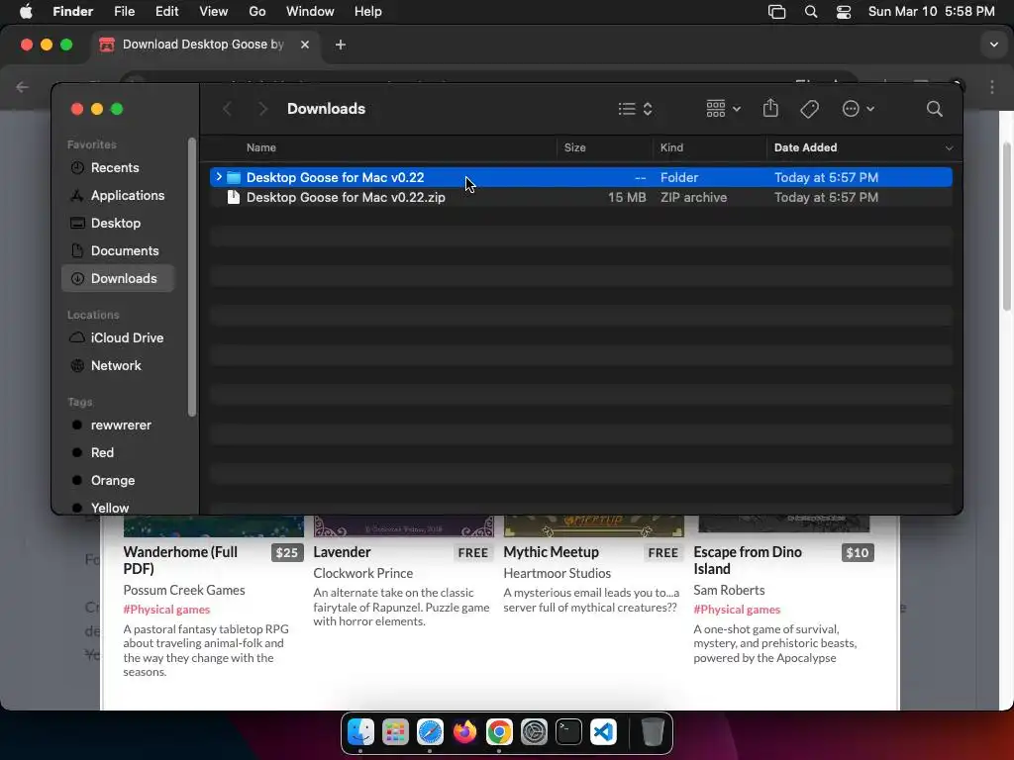
Task: Sort by Kind column
Action: (671, 147)
